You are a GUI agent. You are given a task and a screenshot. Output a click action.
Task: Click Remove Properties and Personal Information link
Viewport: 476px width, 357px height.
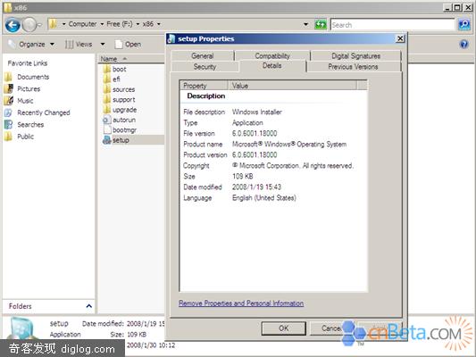coord(241,303)
